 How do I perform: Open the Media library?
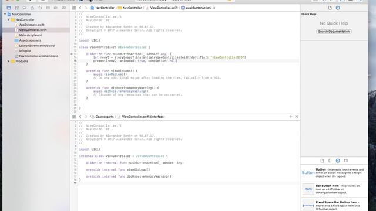point(345,161)
